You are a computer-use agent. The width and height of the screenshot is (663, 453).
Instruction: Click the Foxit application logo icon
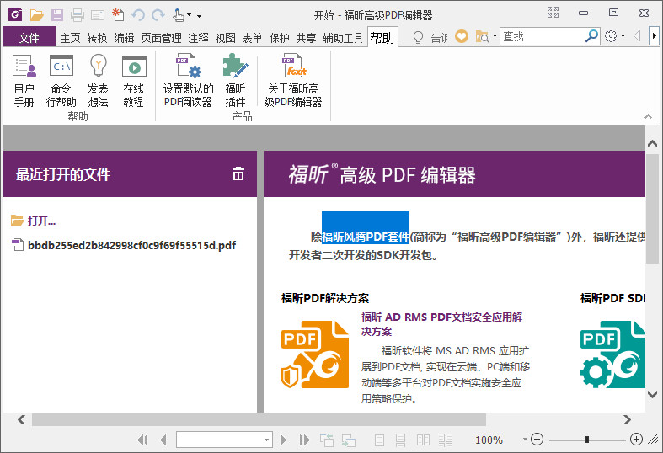15,14
